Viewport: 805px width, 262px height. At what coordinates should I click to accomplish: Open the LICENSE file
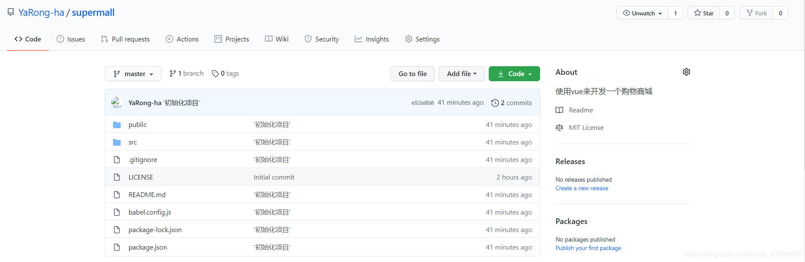141,177
